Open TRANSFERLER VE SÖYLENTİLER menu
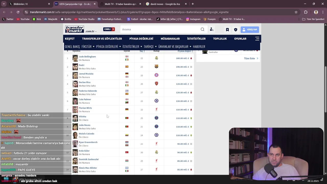This screenshot has height=184, width=327. click(x=102, y=39)
